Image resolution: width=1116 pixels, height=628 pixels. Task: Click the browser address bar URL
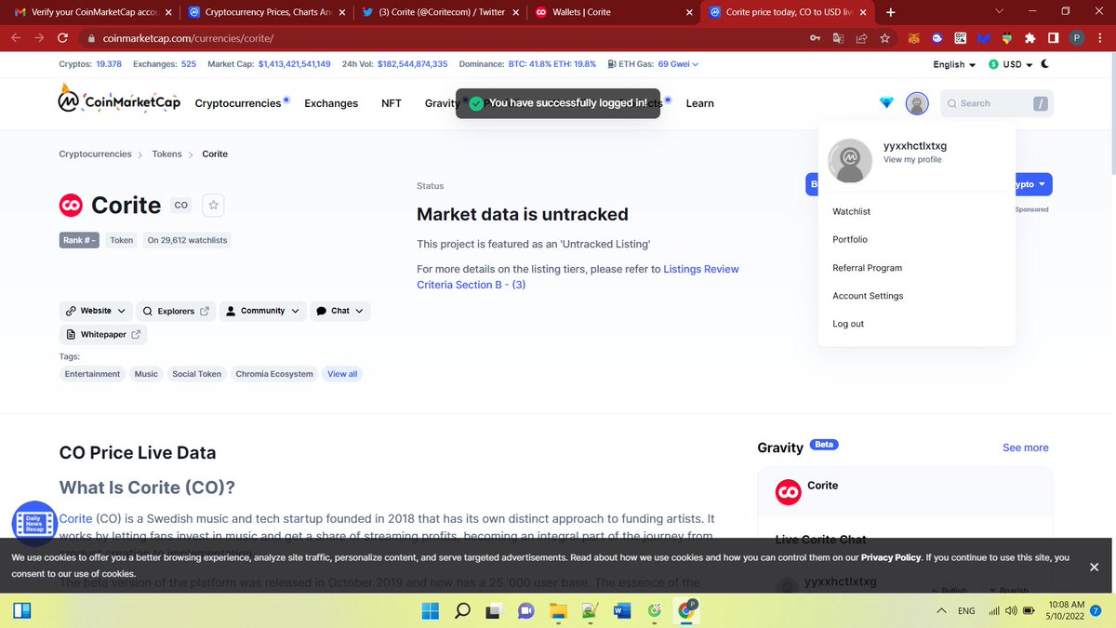187,38
